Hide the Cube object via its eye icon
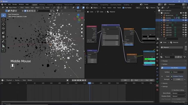 point(183,20)
